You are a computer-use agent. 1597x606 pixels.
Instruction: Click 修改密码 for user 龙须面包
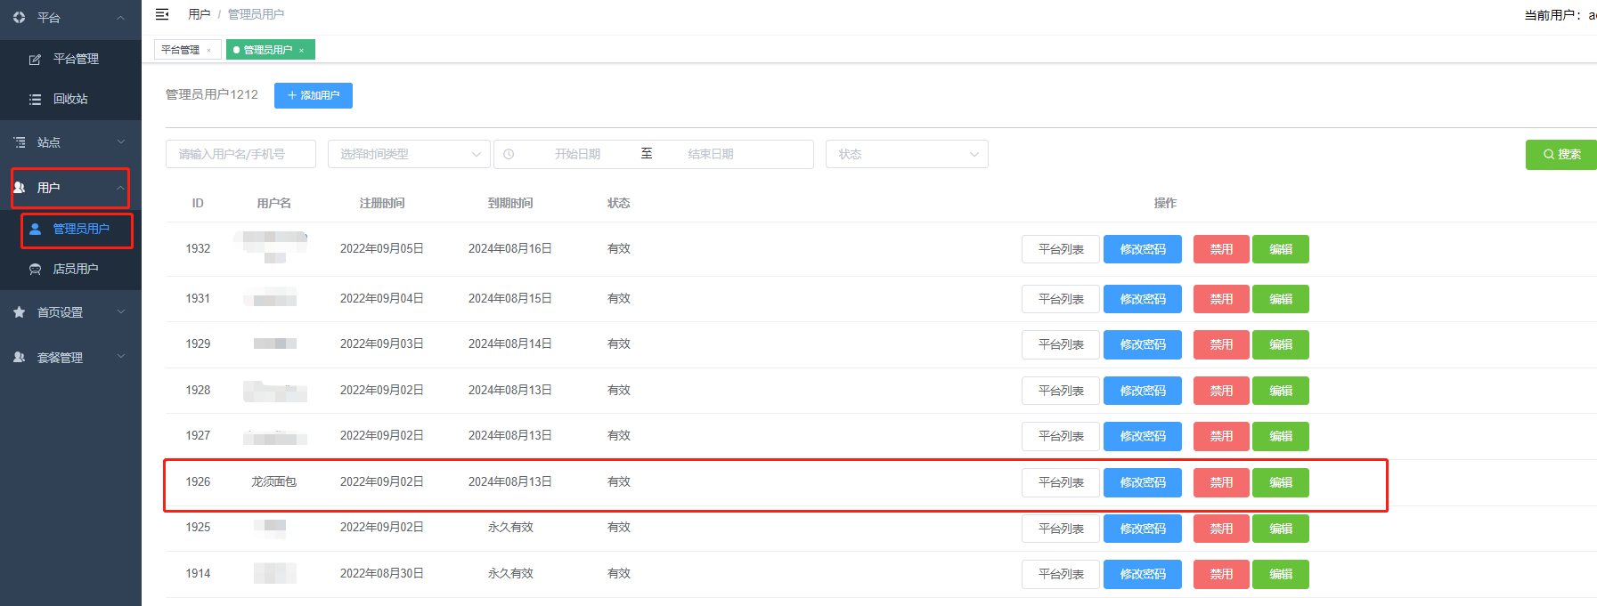click(1142, 482)
